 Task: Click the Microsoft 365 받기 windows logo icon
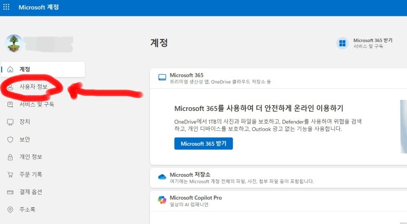[342, 43]
